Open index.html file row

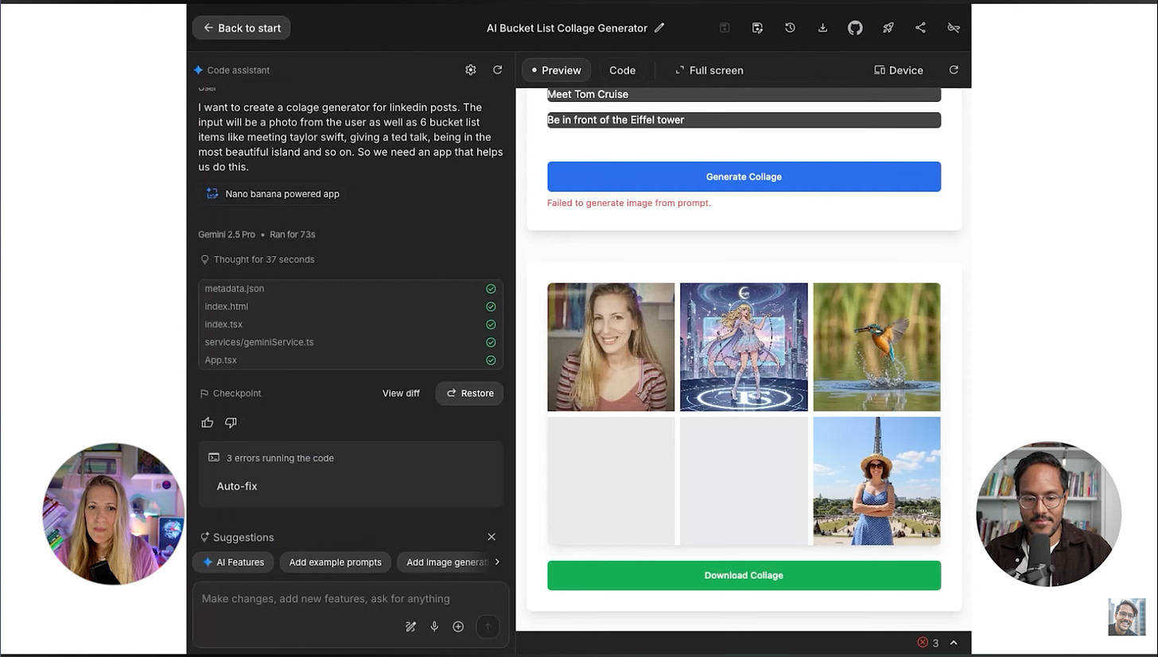pos(350,306)
